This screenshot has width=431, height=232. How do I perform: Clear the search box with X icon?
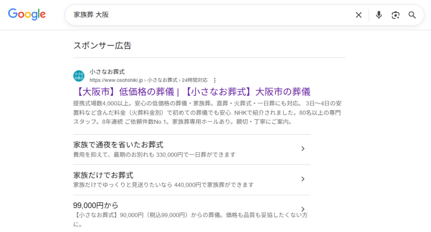[x=359, y=15]
